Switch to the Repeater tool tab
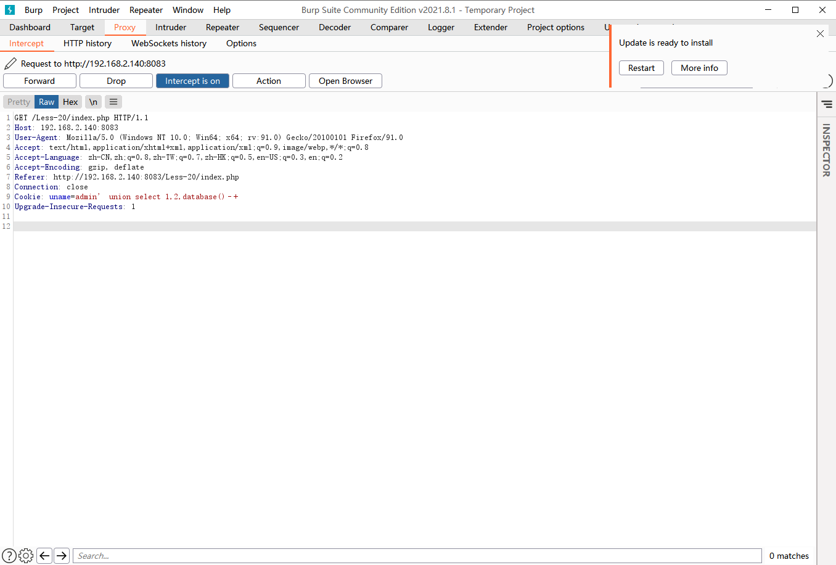Viewport: 836px width, 565px height. [x=223, y=27]
